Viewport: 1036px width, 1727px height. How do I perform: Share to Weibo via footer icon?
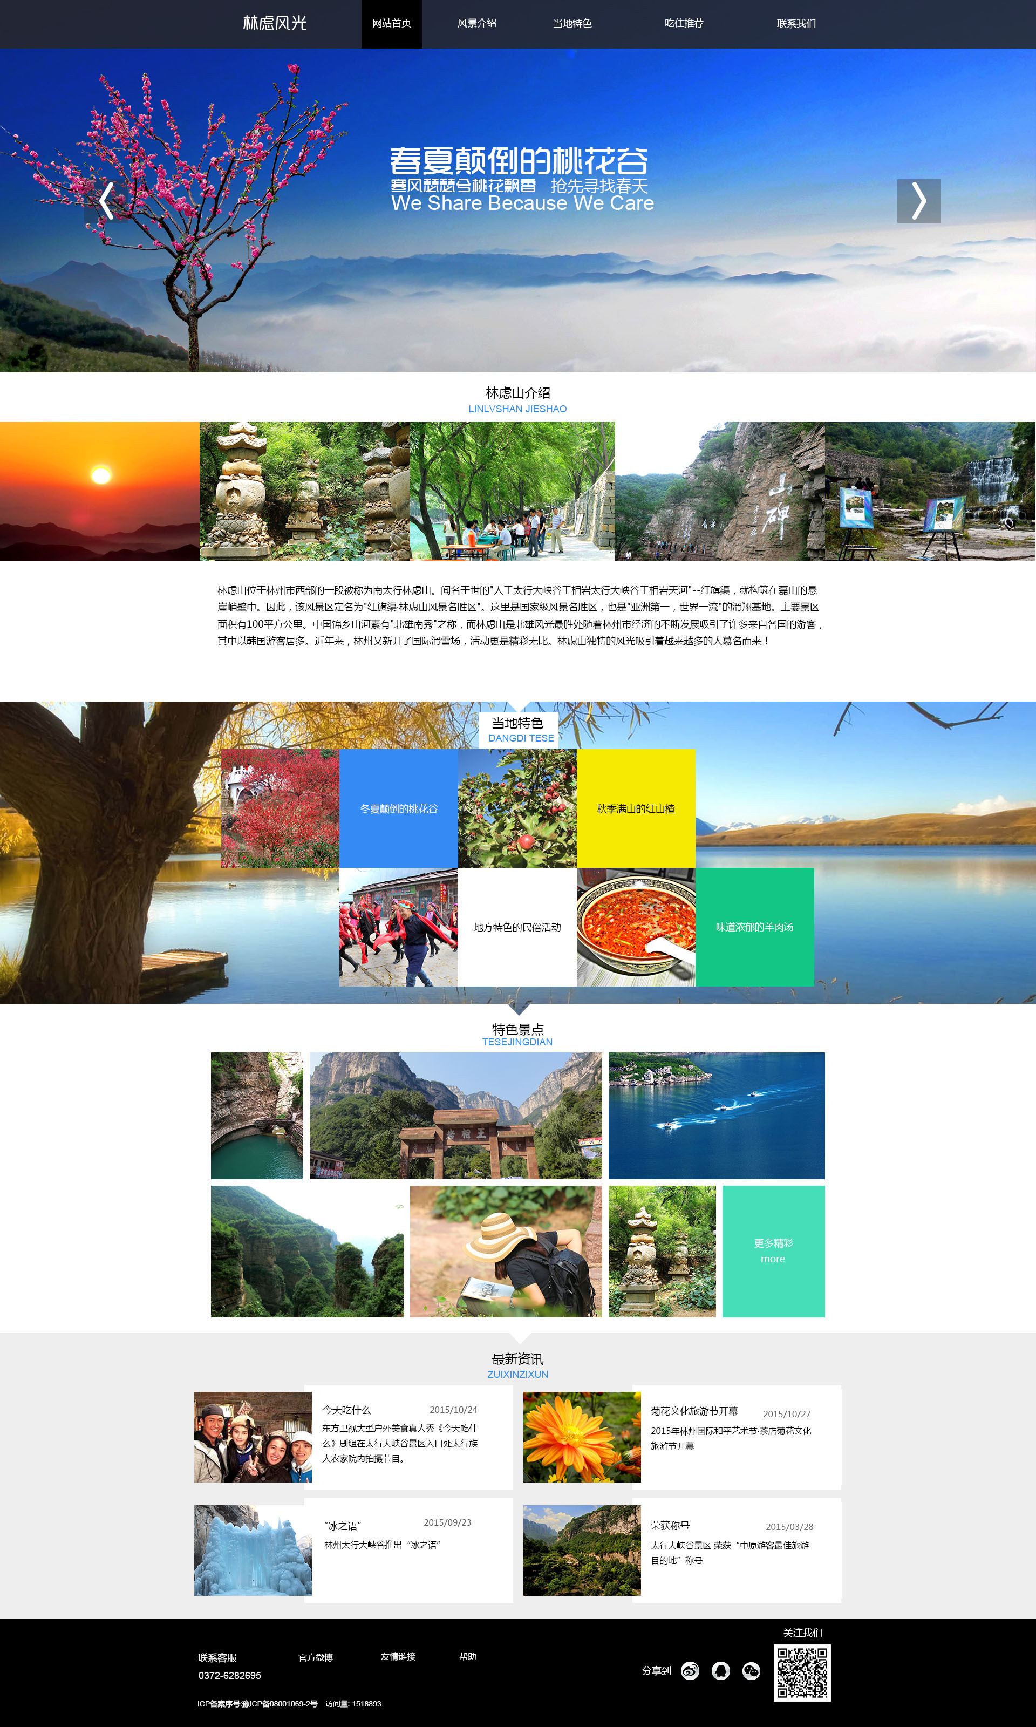tap(690, 1670)
